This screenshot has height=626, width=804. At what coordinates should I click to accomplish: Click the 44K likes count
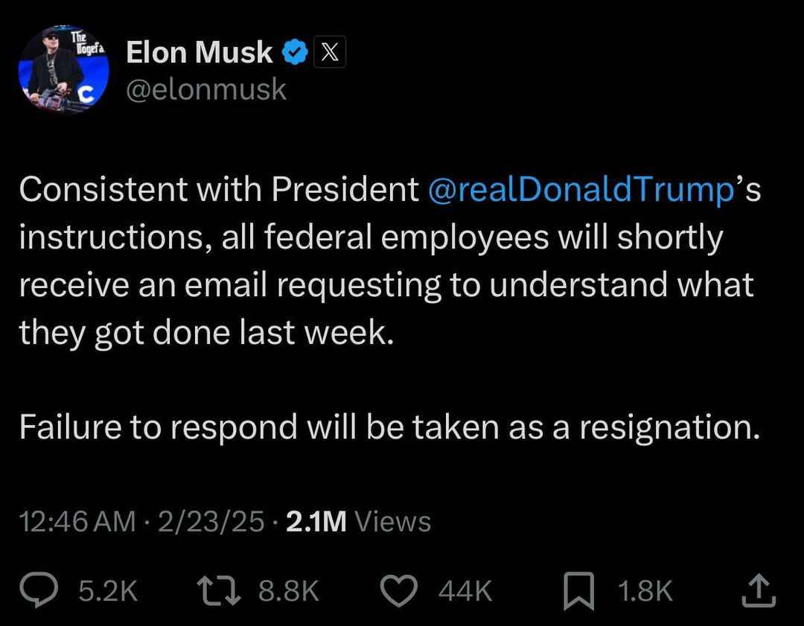point(465,590)
